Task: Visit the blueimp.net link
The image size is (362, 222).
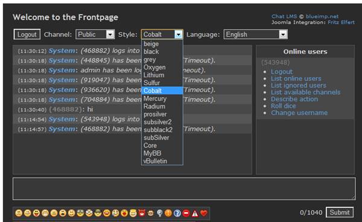Action: pyautogui.click(x=322, y=16)
